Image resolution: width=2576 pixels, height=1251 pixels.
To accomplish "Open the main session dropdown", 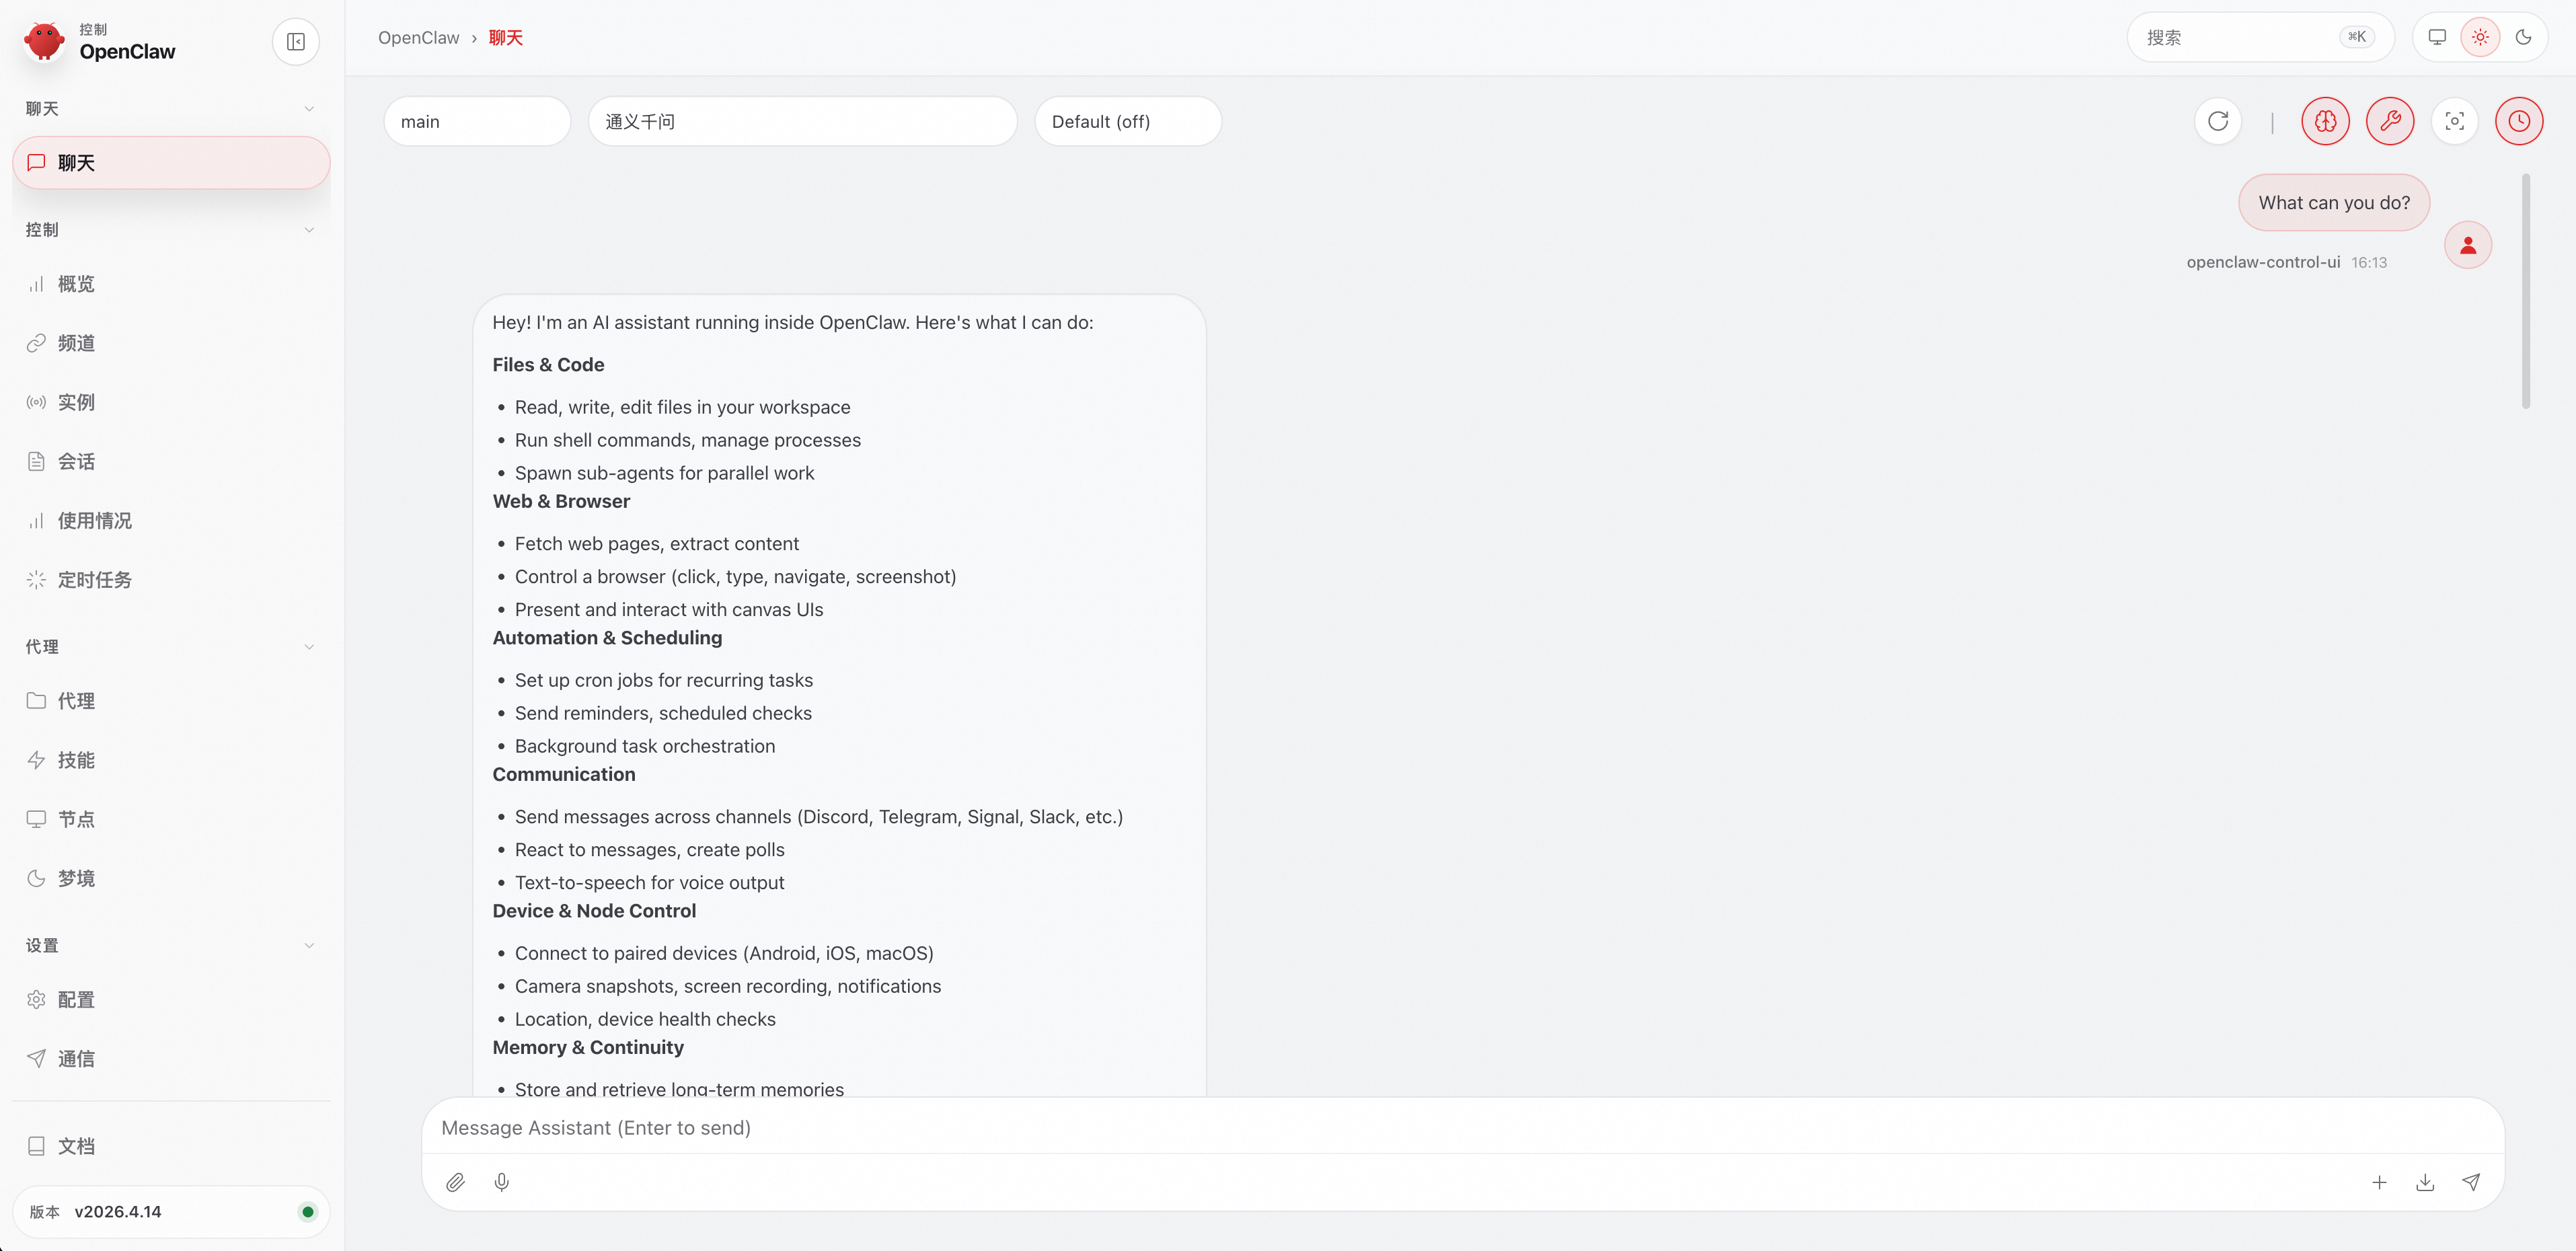I will (x=477, y=121).
